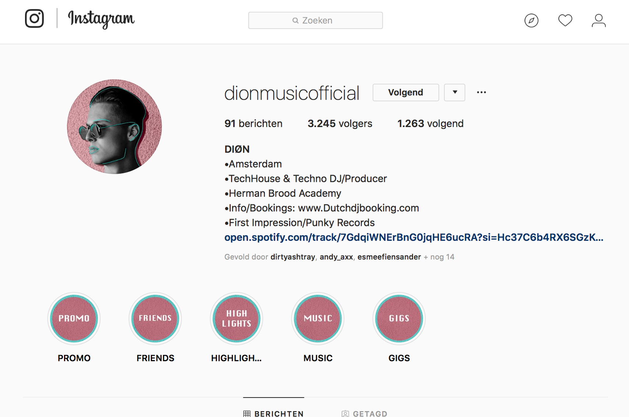Screen dimensions: 629x417
Task: Switch to the BERICHTEN tab
Action: click(273, 413)
